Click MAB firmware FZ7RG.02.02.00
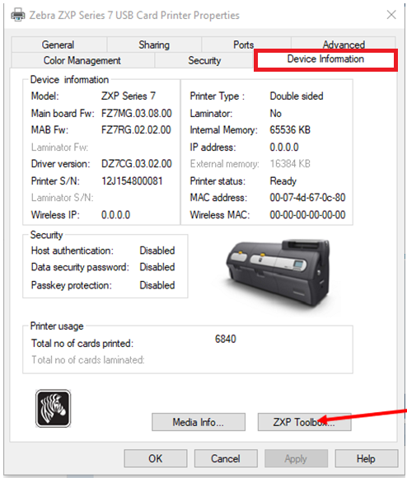The image size is (407, 478). point(136,130)
